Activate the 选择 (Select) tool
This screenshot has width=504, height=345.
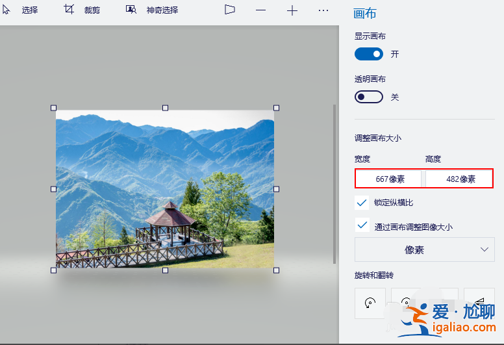pos(20,10)
